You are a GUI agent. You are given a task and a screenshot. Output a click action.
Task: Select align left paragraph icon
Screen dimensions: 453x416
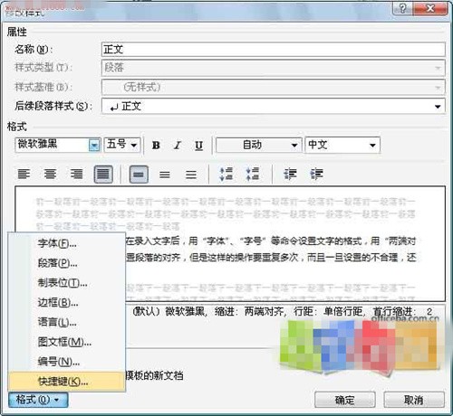pyautogui.click(x=24, y=175)
